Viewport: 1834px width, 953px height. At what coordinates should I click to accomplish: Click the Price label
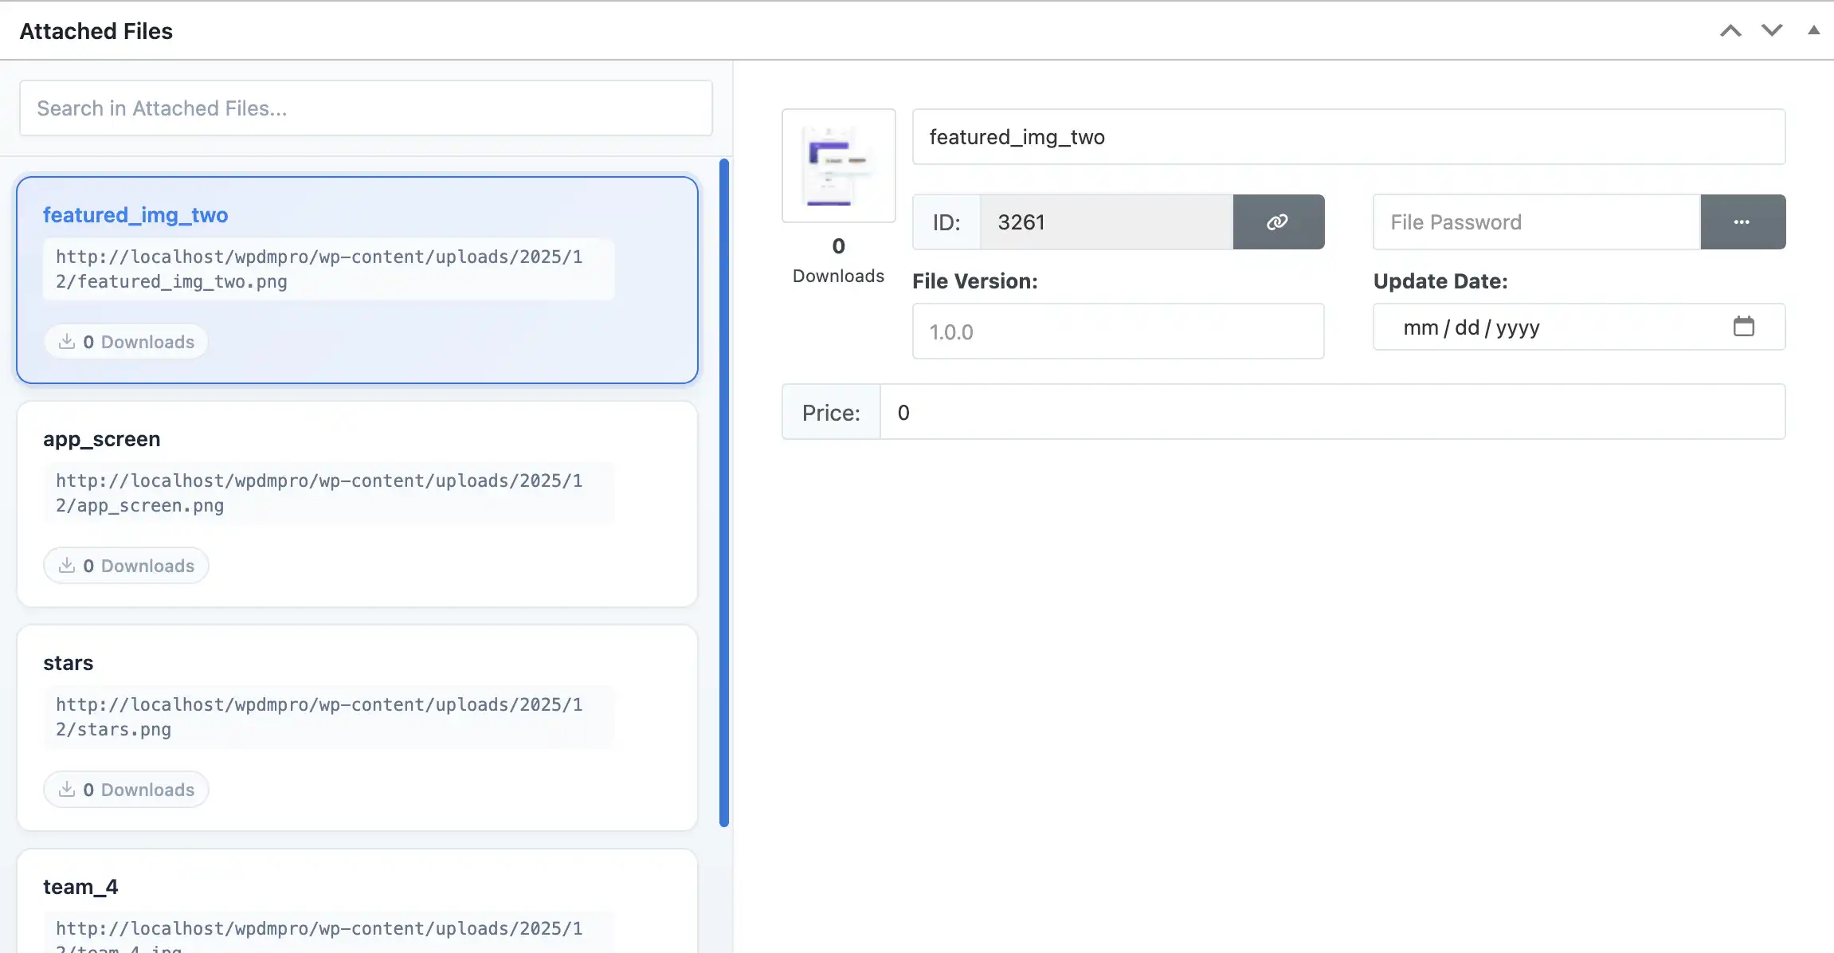(x=831, y=412)
